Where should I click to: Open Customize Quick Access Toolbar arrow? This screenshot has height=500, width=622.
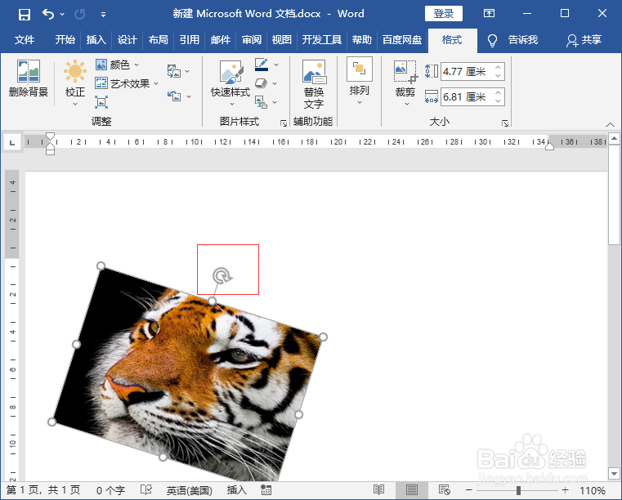click(x=103, y=15)
